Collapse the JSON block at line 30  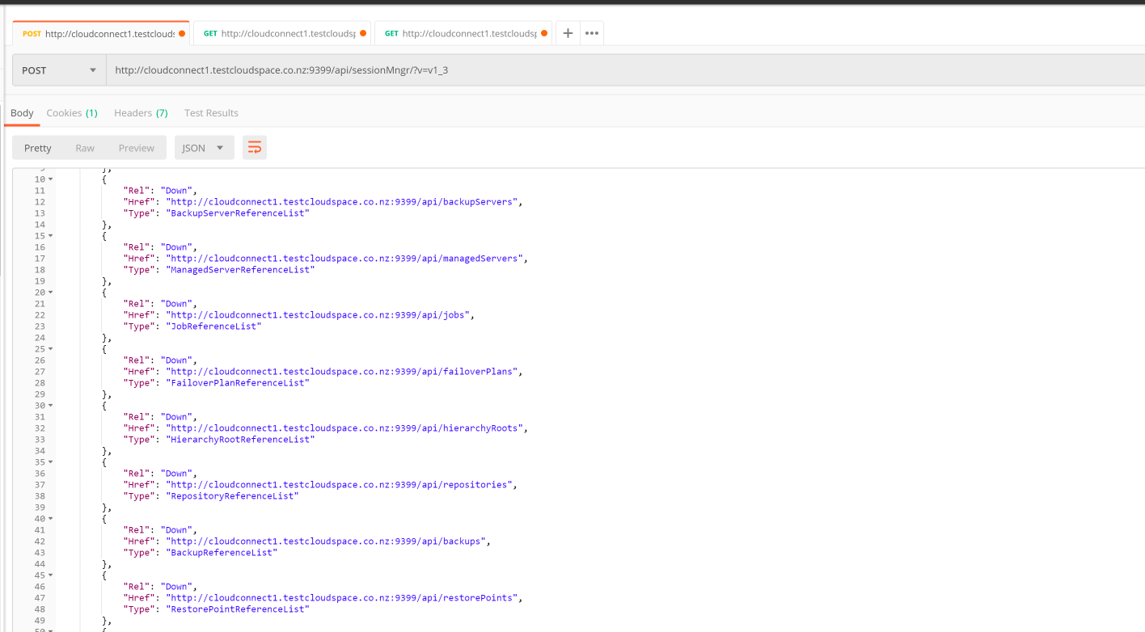click(50, 405)
